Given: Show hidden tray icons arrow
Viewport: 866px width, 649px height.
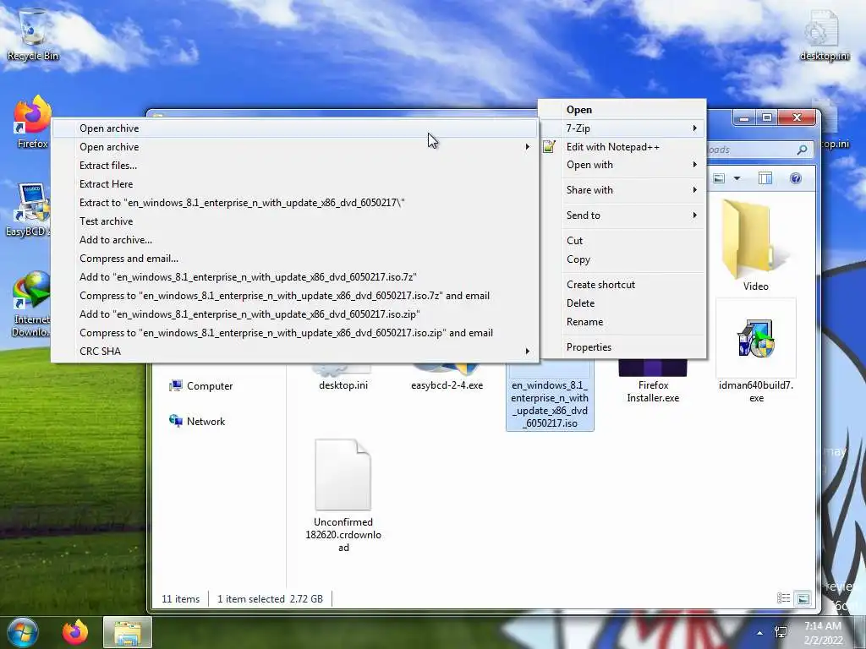Looking at the screenshot, I should pyautogui.click(x=760, y=633).
